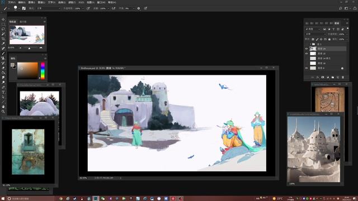Select the Type tool

(x=3, y=92)
